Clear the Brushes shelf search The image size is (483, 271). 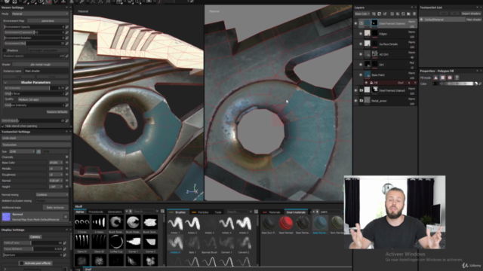(251, 212)
